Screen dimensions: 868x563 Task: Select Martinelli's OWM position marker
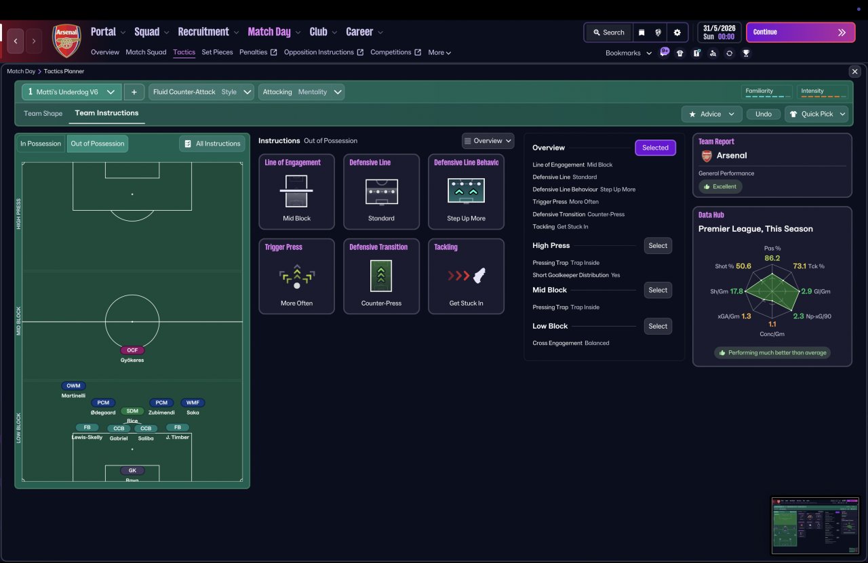point(73,386)
